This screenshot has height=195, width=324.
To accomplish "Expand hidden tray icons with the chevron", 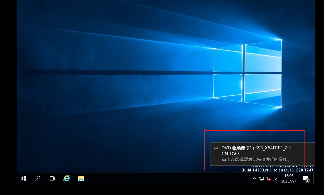I will coord(254,178).
